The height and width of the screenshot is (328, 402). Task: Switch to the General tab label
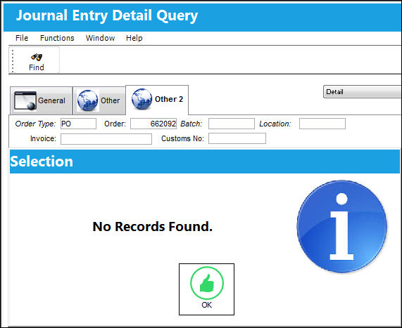(x=51, y=100)
